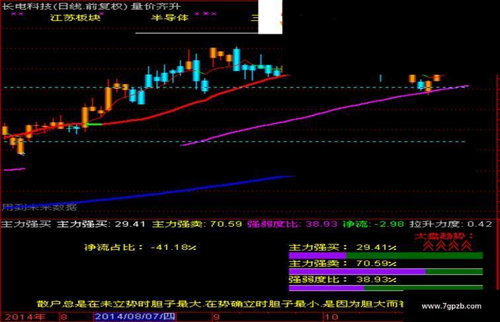
Task: Click the short green segment on the red line
Action: 95,124
